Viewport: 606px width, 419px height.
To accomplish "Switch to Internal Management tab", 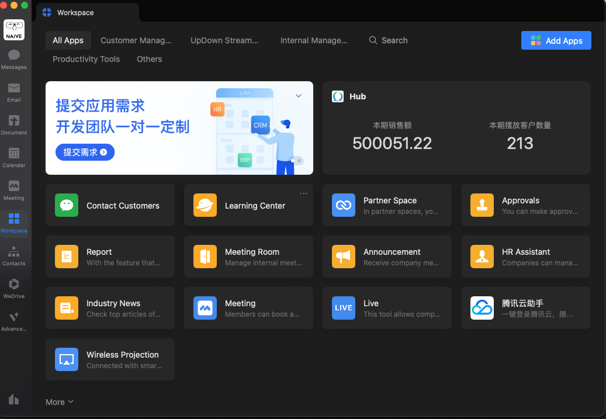I will click(x=314, y=40).
